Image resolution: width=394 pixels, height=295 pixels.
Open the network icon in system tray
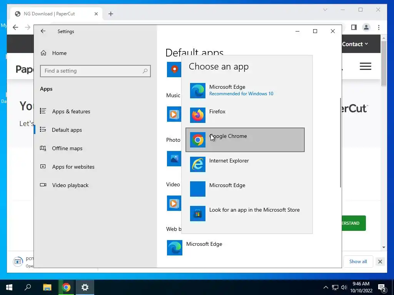pos(335,287)
